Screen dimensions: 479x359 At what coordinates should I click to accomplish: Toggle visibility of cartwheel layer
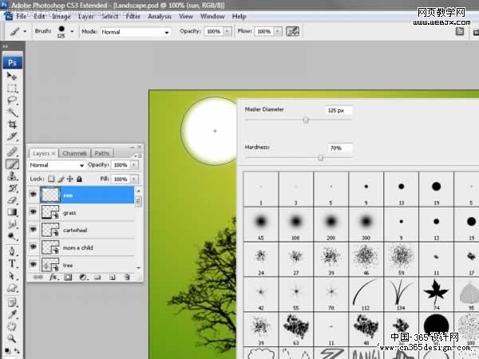coord(34,229)
